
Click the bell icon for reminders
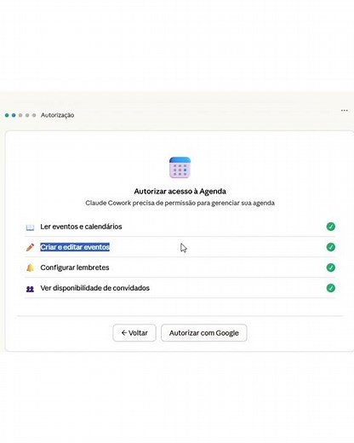(x=30, y=268)
